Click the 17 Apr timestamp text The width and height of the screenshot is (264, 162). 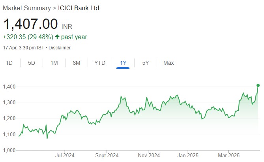click(x=24, y=48)
